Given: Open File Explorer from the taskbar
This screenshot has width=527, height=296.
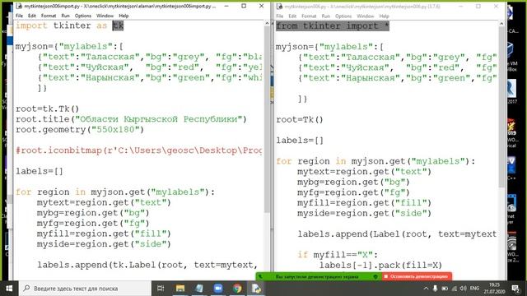Looking at the screenshot, I should click(180, 289).
